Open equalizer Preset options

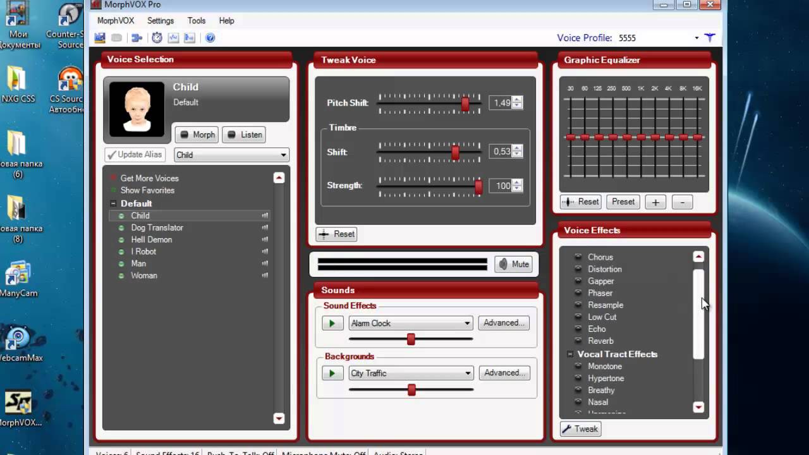coord(623,202)
